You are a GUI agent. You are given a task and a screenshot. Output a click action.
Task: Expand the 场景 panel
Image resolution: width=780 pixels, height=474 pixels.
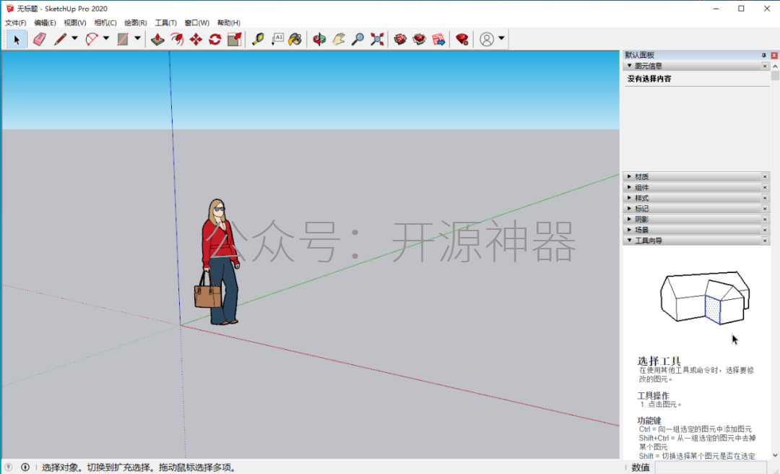pyautogui.click(x=629, y=230)
